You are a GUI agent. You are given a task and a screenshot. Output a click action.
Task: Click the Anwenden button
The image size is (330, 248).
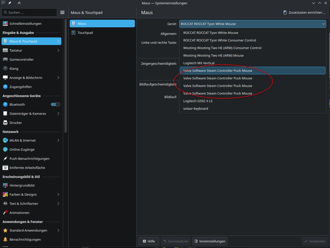pos(315,241)
